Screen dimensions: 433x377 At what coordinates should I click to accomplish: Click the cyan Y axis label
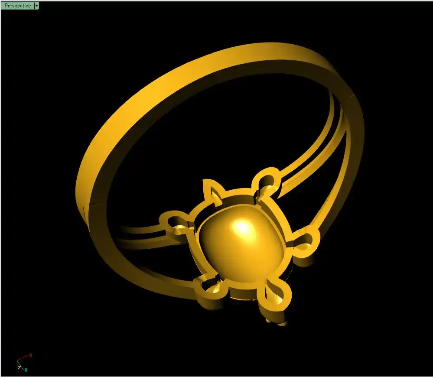26,369
